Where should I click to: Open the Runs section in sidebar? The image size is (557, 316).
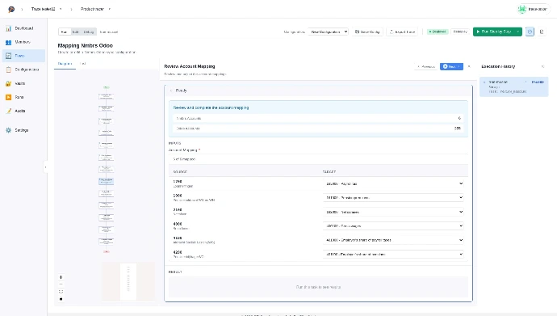pos(23,97)
